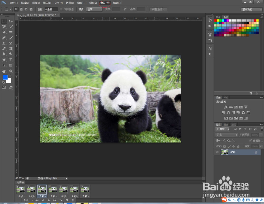Delete selected frame with timeline trash icon
Screen dimensions: 264x204
pyautogui.click(x=73, y=200)
